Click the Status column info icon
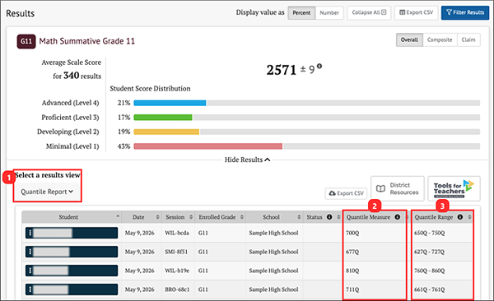 pos(329,217)
